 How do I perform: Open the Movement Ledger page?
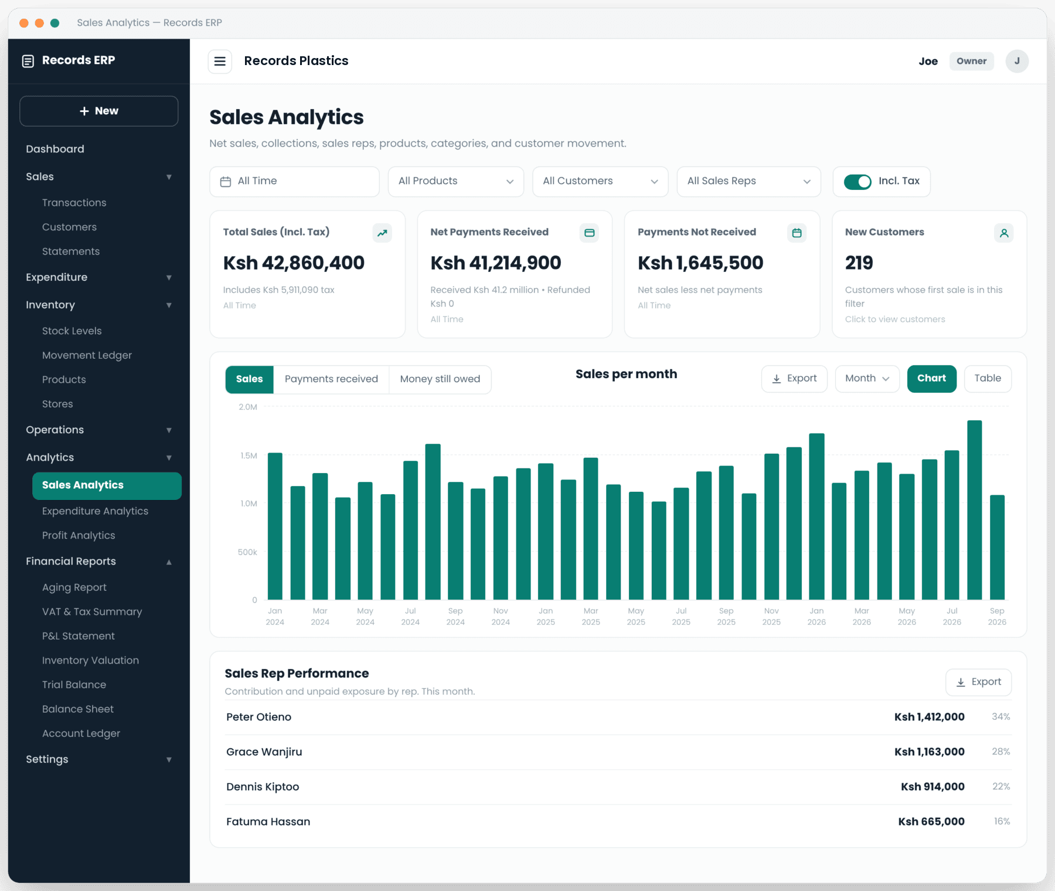pos(87,356)
